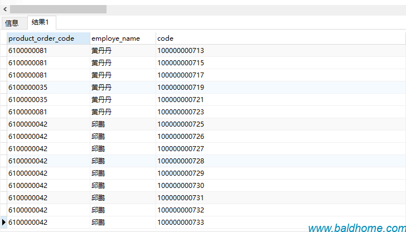Select the cell with code 100000000728

click(x=181, y=161)
